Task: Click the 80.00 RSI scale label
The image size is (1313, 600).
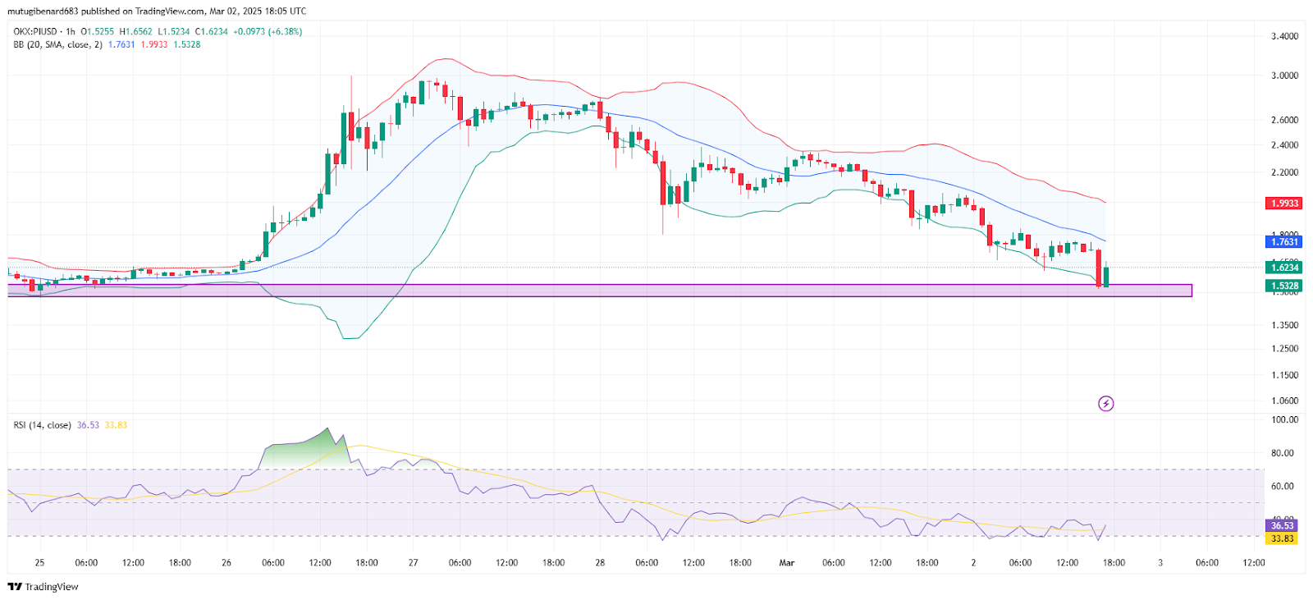Action: [x=1282, y=453]
